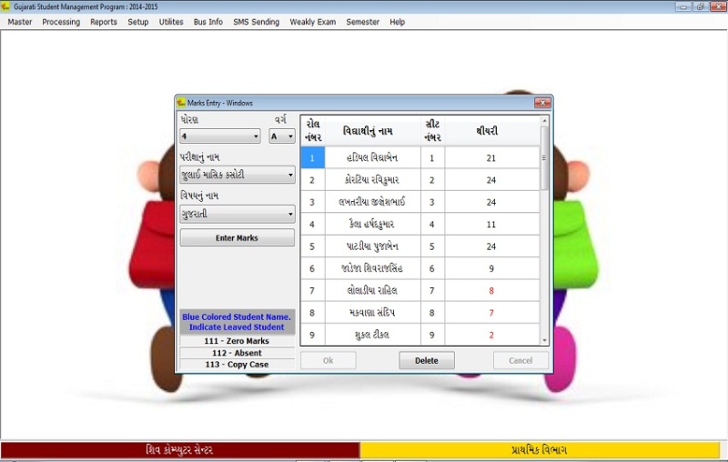The image size is (728, 462).
Task: Click the seat number column header
Action: pos(432,131)
